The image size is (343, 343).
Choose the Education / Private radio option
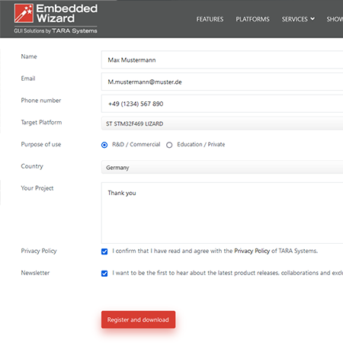click(x=169, y=145)
